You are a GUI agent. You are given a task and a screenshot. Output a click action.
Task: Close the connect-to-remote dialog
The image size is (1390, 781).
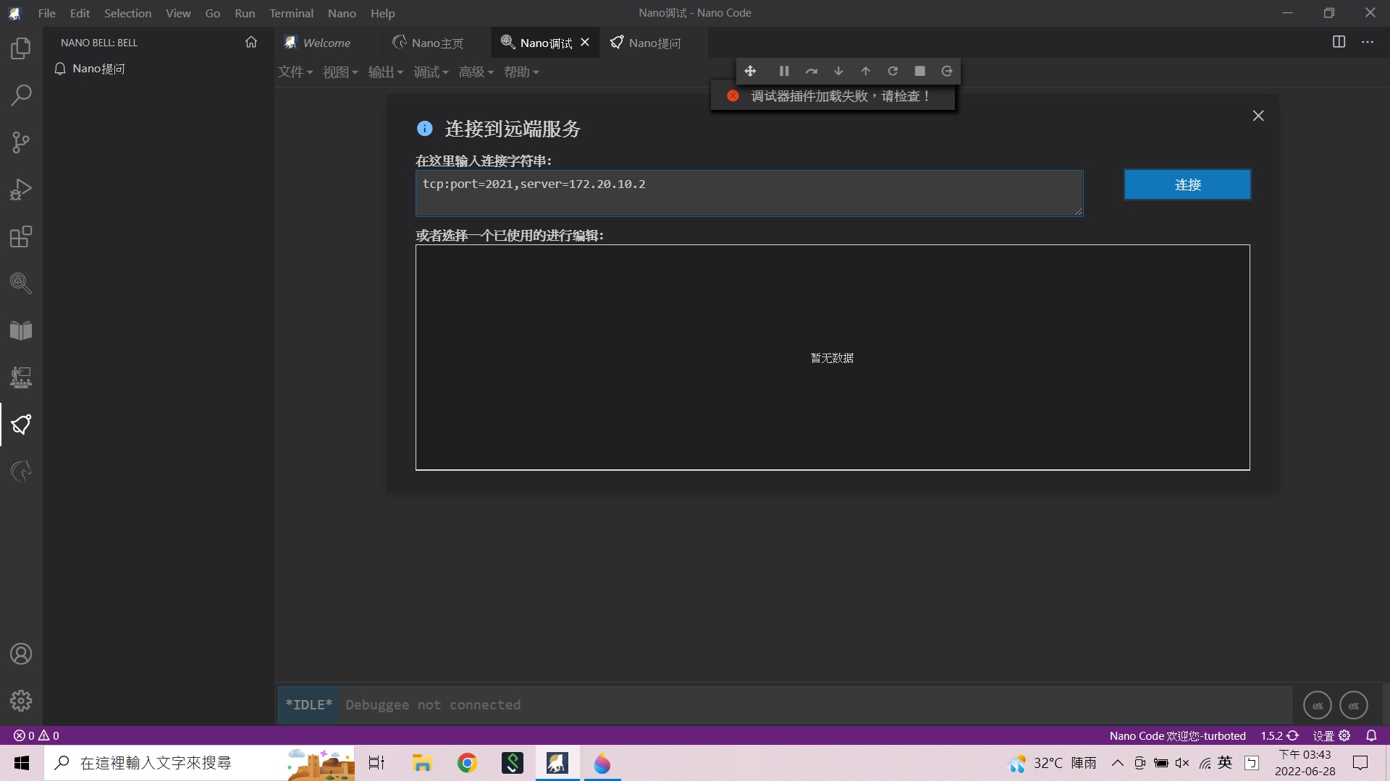tap(1258, 116)
